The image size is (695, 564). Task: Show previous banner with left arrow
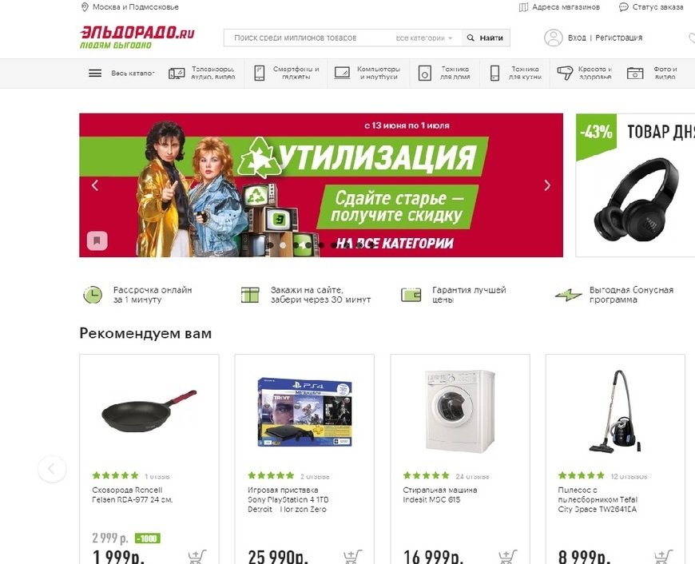[95, 185]
